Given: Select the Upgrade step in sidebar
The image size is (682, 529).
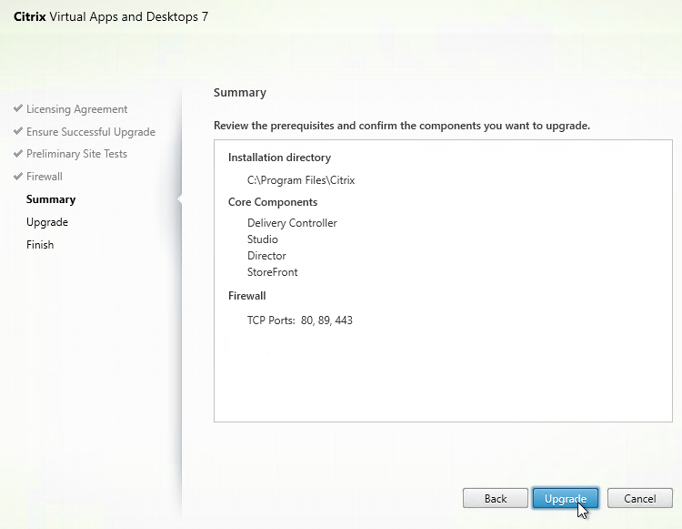Looking at the screenshot, I should click(47, 222).
